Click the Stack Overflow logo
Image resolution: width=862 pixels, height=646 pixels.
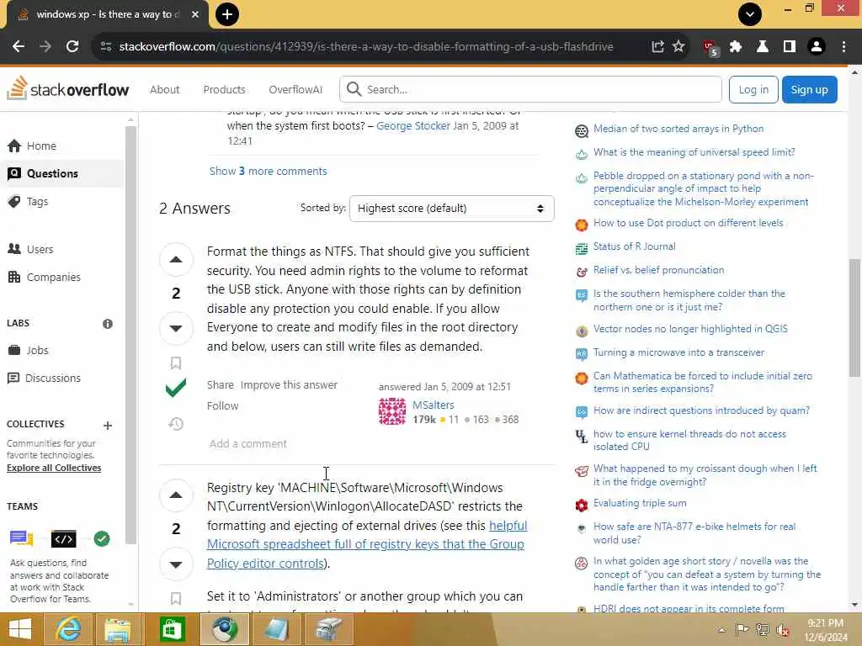coord(68,89)
